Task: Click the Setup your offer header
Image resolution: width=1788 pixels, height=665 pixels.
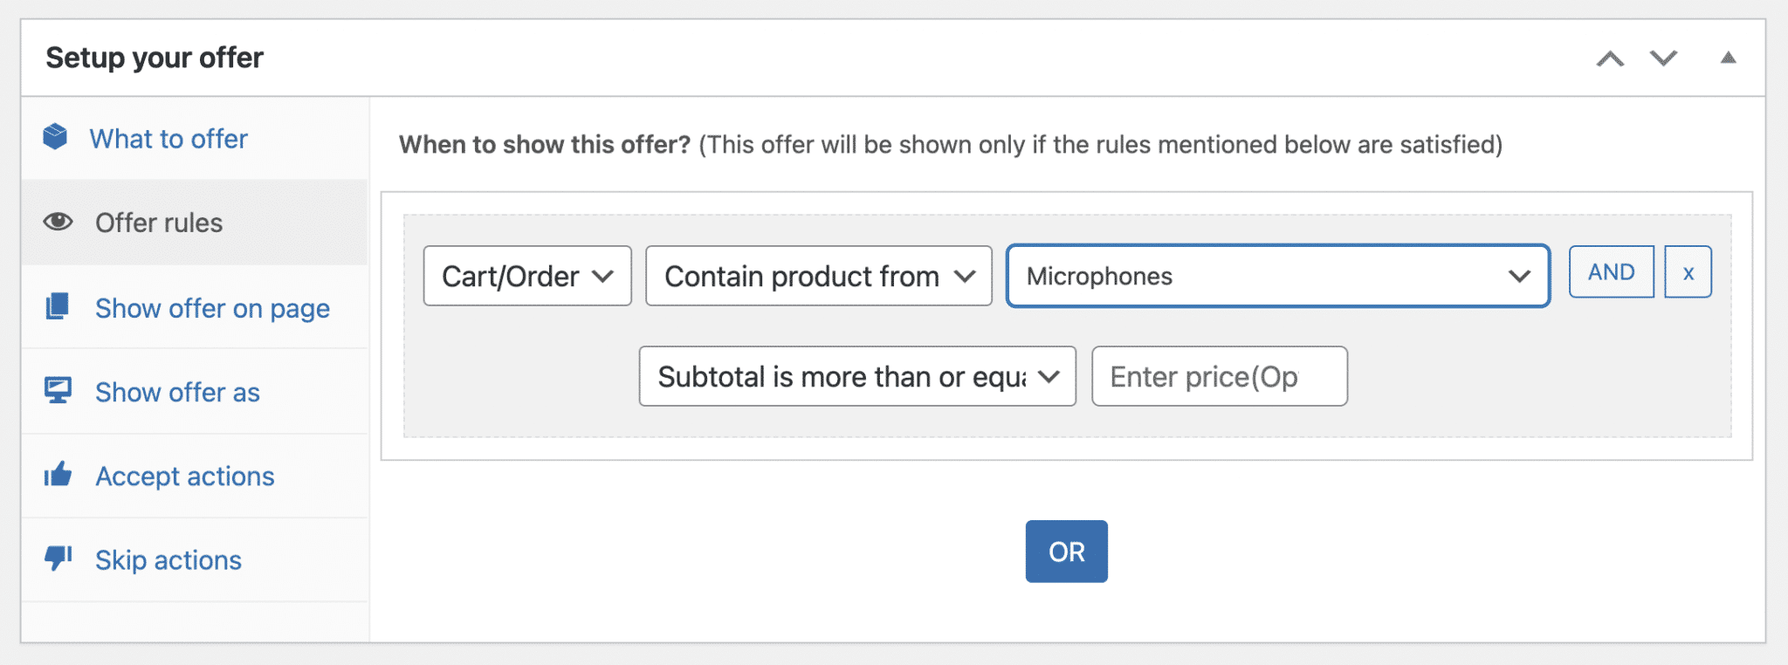Action: pyautogui.click(x=155, y=58)
